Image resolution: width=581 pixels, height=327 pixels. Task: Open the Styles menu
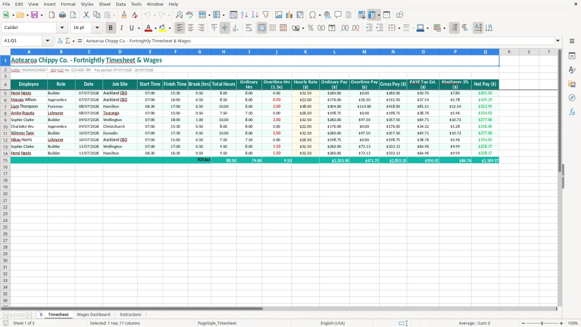coord(87,4)
